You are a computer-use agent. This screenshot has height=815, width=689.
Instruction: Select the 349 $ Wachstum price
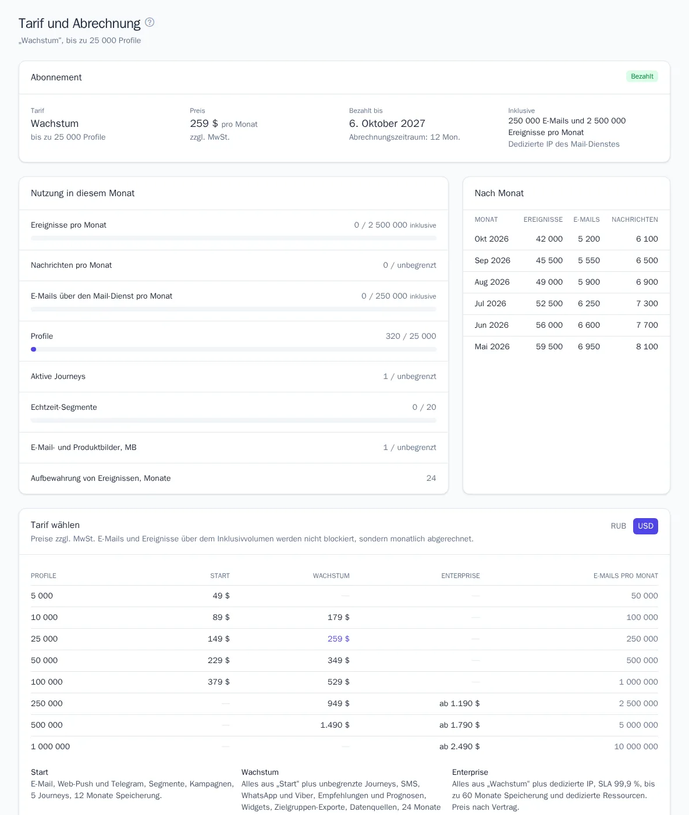click(339, 660)
